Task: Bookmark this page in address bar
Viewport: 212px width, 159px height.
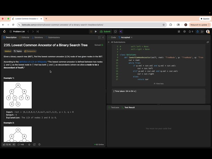Action: [x=164, y=25]
